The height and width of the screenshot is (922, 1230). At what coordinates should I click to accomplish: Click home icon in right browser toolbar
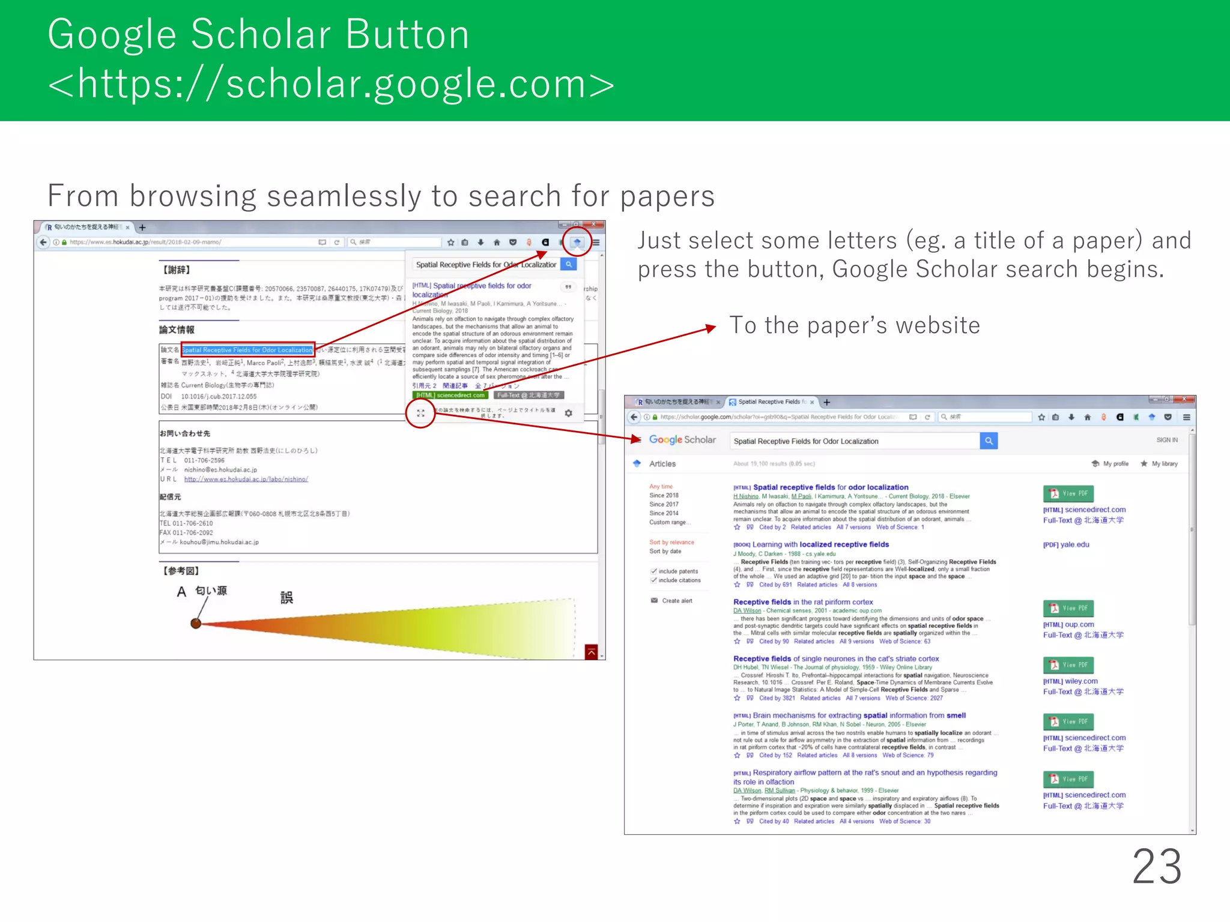(1087, 417)
